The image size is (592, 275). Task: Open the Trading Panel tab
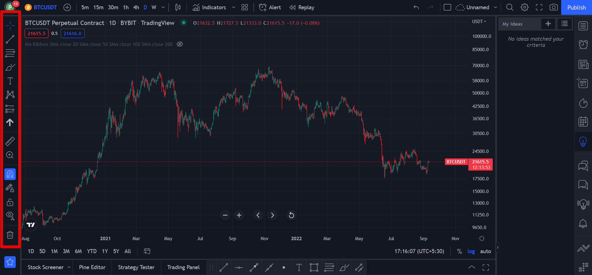183,267
